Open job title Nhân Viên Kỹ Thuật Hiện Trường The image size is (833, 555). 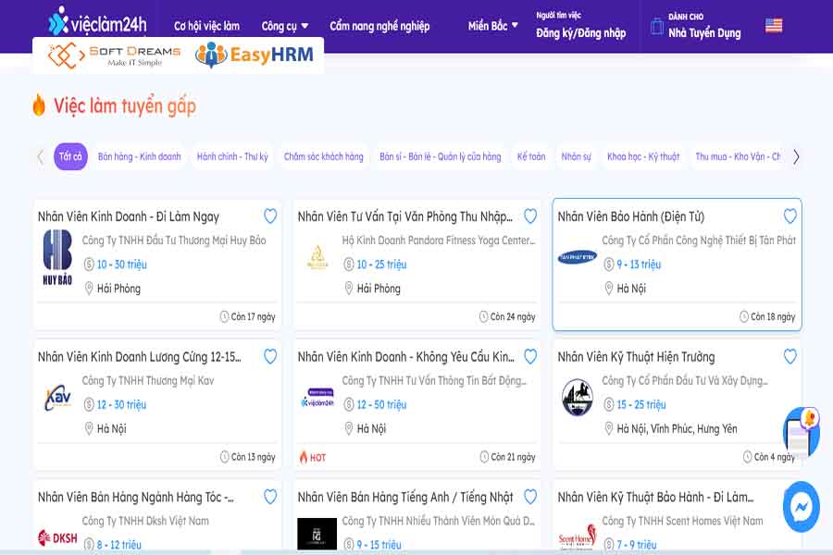coord(636,357)
